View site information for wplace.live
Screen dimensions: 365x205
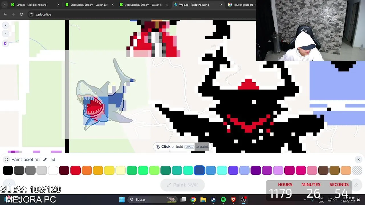(31, 14)
